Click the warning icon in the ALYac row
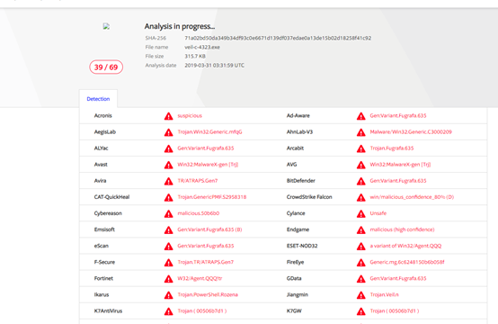This screenshot has height=324, width=498. coord(169,148)
